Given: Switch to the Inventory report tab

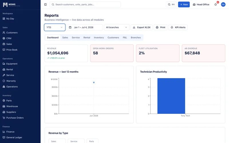Looking at the screenshot, I should coord(99,37).
